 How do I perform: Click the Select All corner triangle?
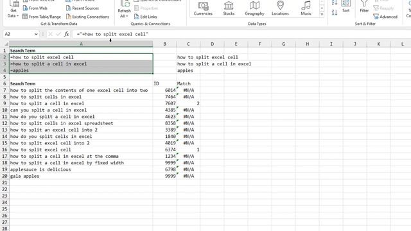click(x=6, y=44)
